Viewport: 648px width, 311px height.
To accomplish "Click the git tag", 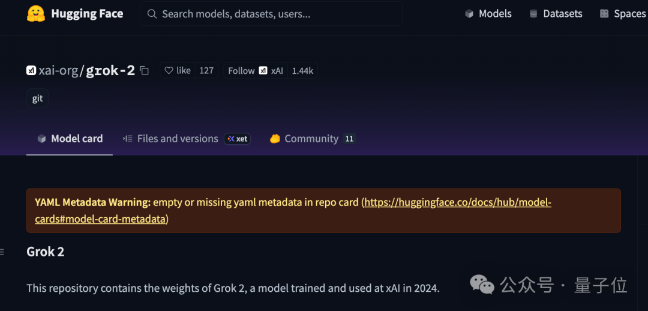I will click(x=37, y=98).
